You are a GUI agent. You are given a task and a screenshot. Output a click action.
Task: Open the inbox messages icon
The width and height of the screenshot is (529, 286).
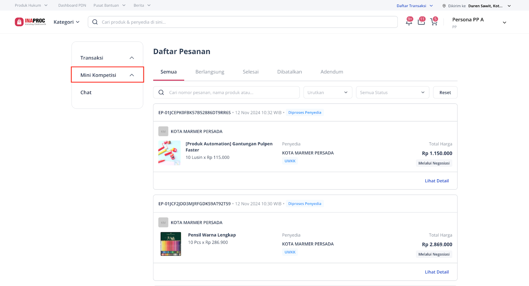tap(421, 22)
